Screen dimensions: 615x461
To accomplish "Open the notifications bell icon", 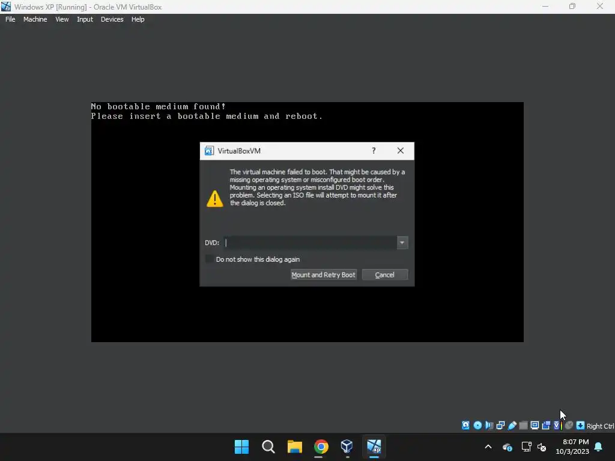I will pos(599,447).
